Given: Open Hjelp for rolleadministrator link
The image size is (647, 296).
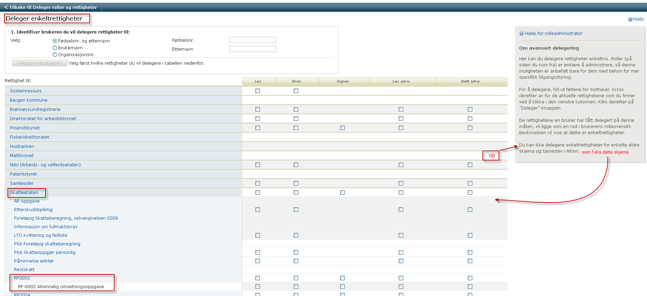Looking at the screenshot, I should [554, 34].
